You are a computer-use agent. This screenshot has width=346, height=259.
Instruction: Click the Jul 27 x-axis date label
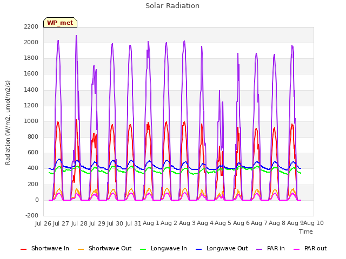61,223
